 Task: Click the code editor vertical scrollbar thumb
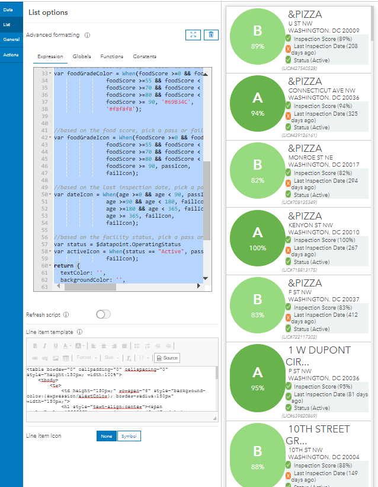pos(207,200)
